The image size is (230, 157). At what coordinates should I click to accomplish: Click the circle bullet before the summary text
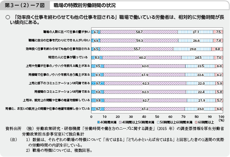click(7, 17)
